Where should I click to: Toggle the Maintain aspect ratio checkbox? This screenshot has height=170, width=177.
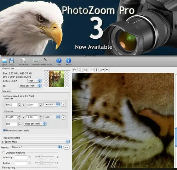4,130
